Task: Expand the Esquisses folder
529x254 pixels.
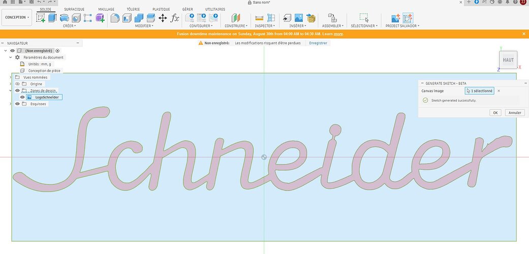Action: (11, 104)
